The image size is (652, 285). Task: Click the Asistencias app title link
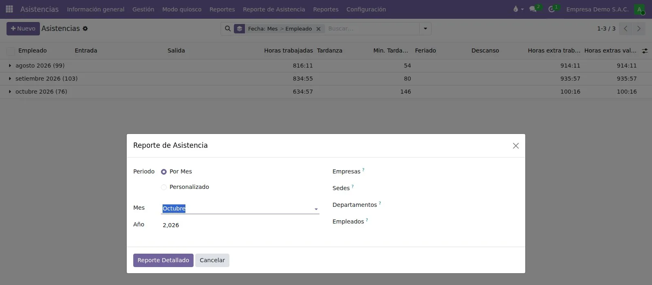point(40,9)
